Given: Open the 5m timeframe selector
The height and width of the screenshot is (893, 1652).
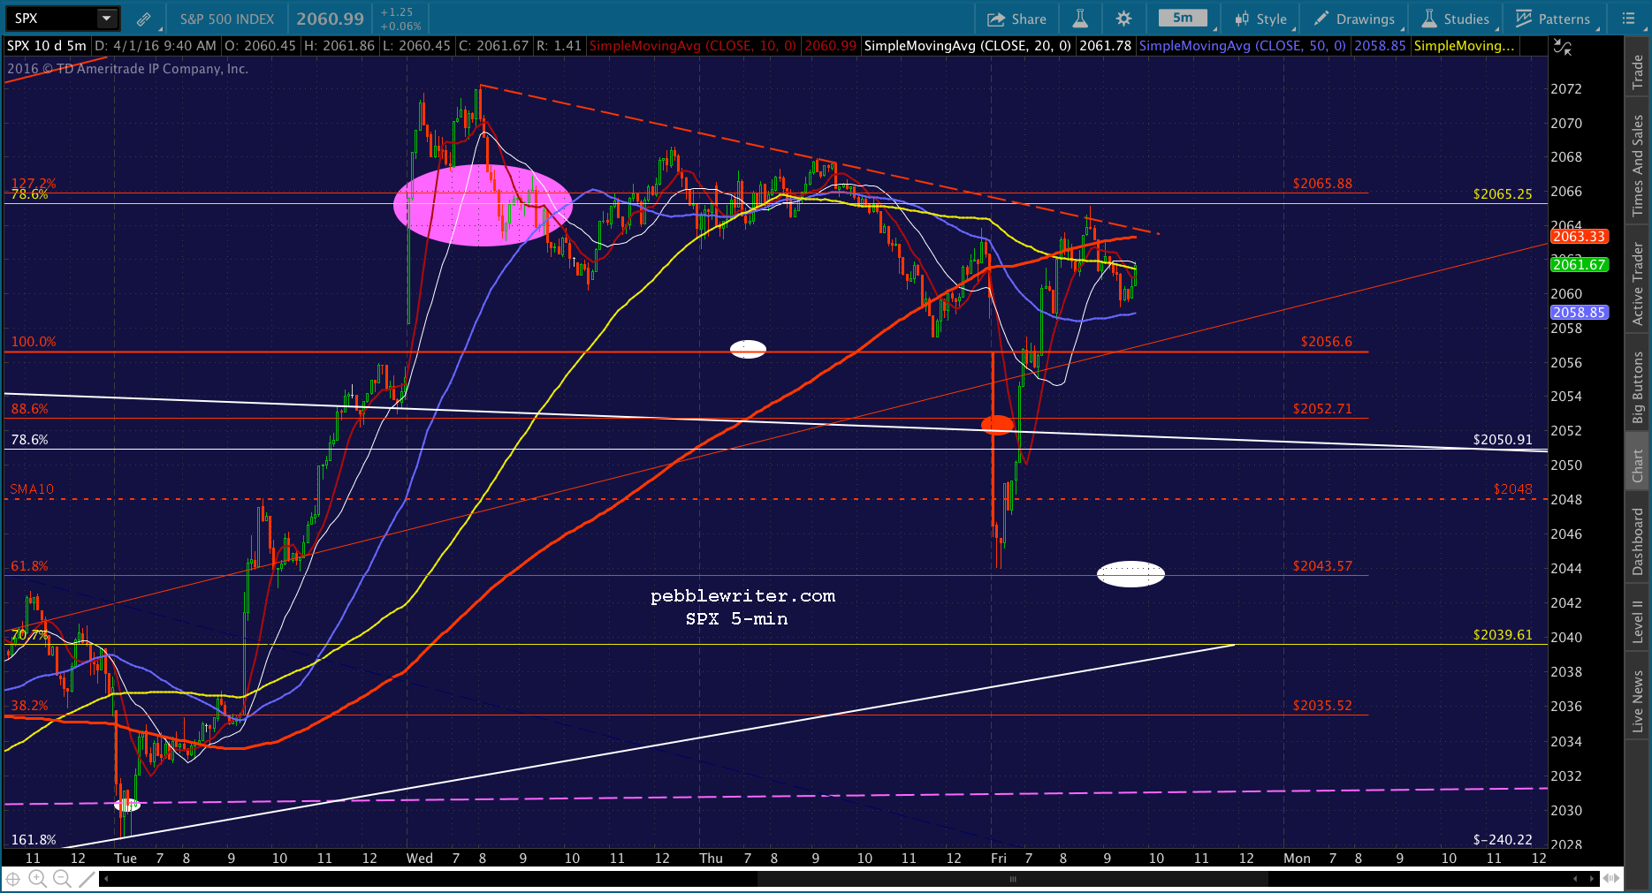Looking at the screenshot, I should [1183, 19].
